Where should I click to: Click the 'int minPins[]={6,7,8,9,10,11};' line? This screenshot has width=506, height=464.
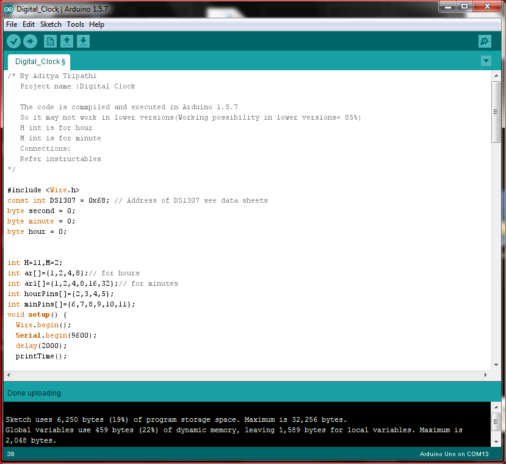click(x=71, y=304)
